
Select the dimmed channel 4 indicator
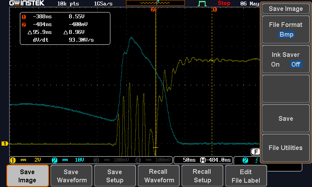138,160
